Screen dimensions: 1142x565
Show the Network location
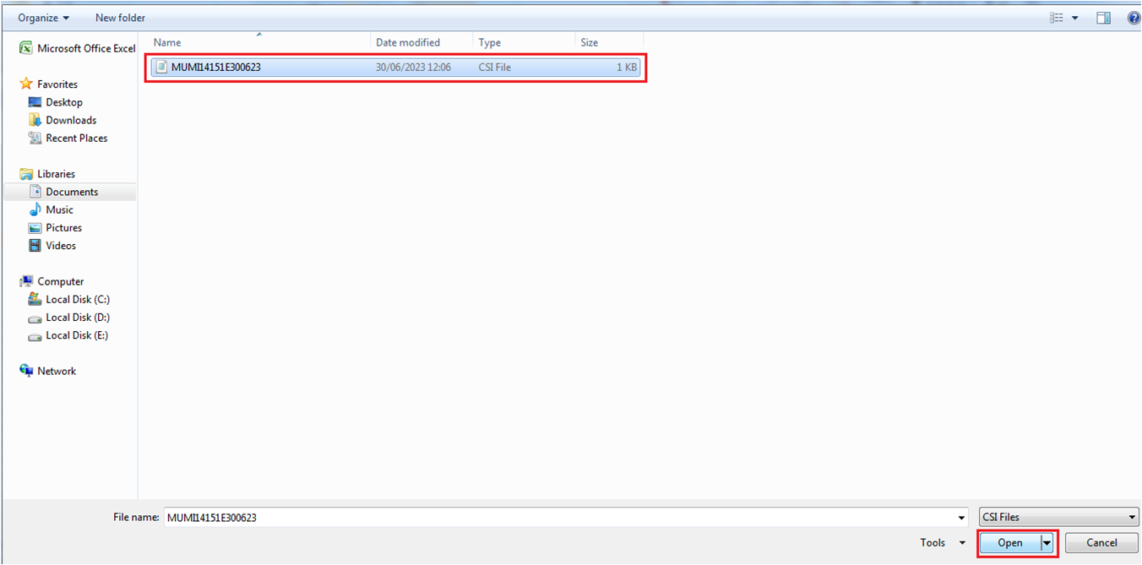[56, 370]
